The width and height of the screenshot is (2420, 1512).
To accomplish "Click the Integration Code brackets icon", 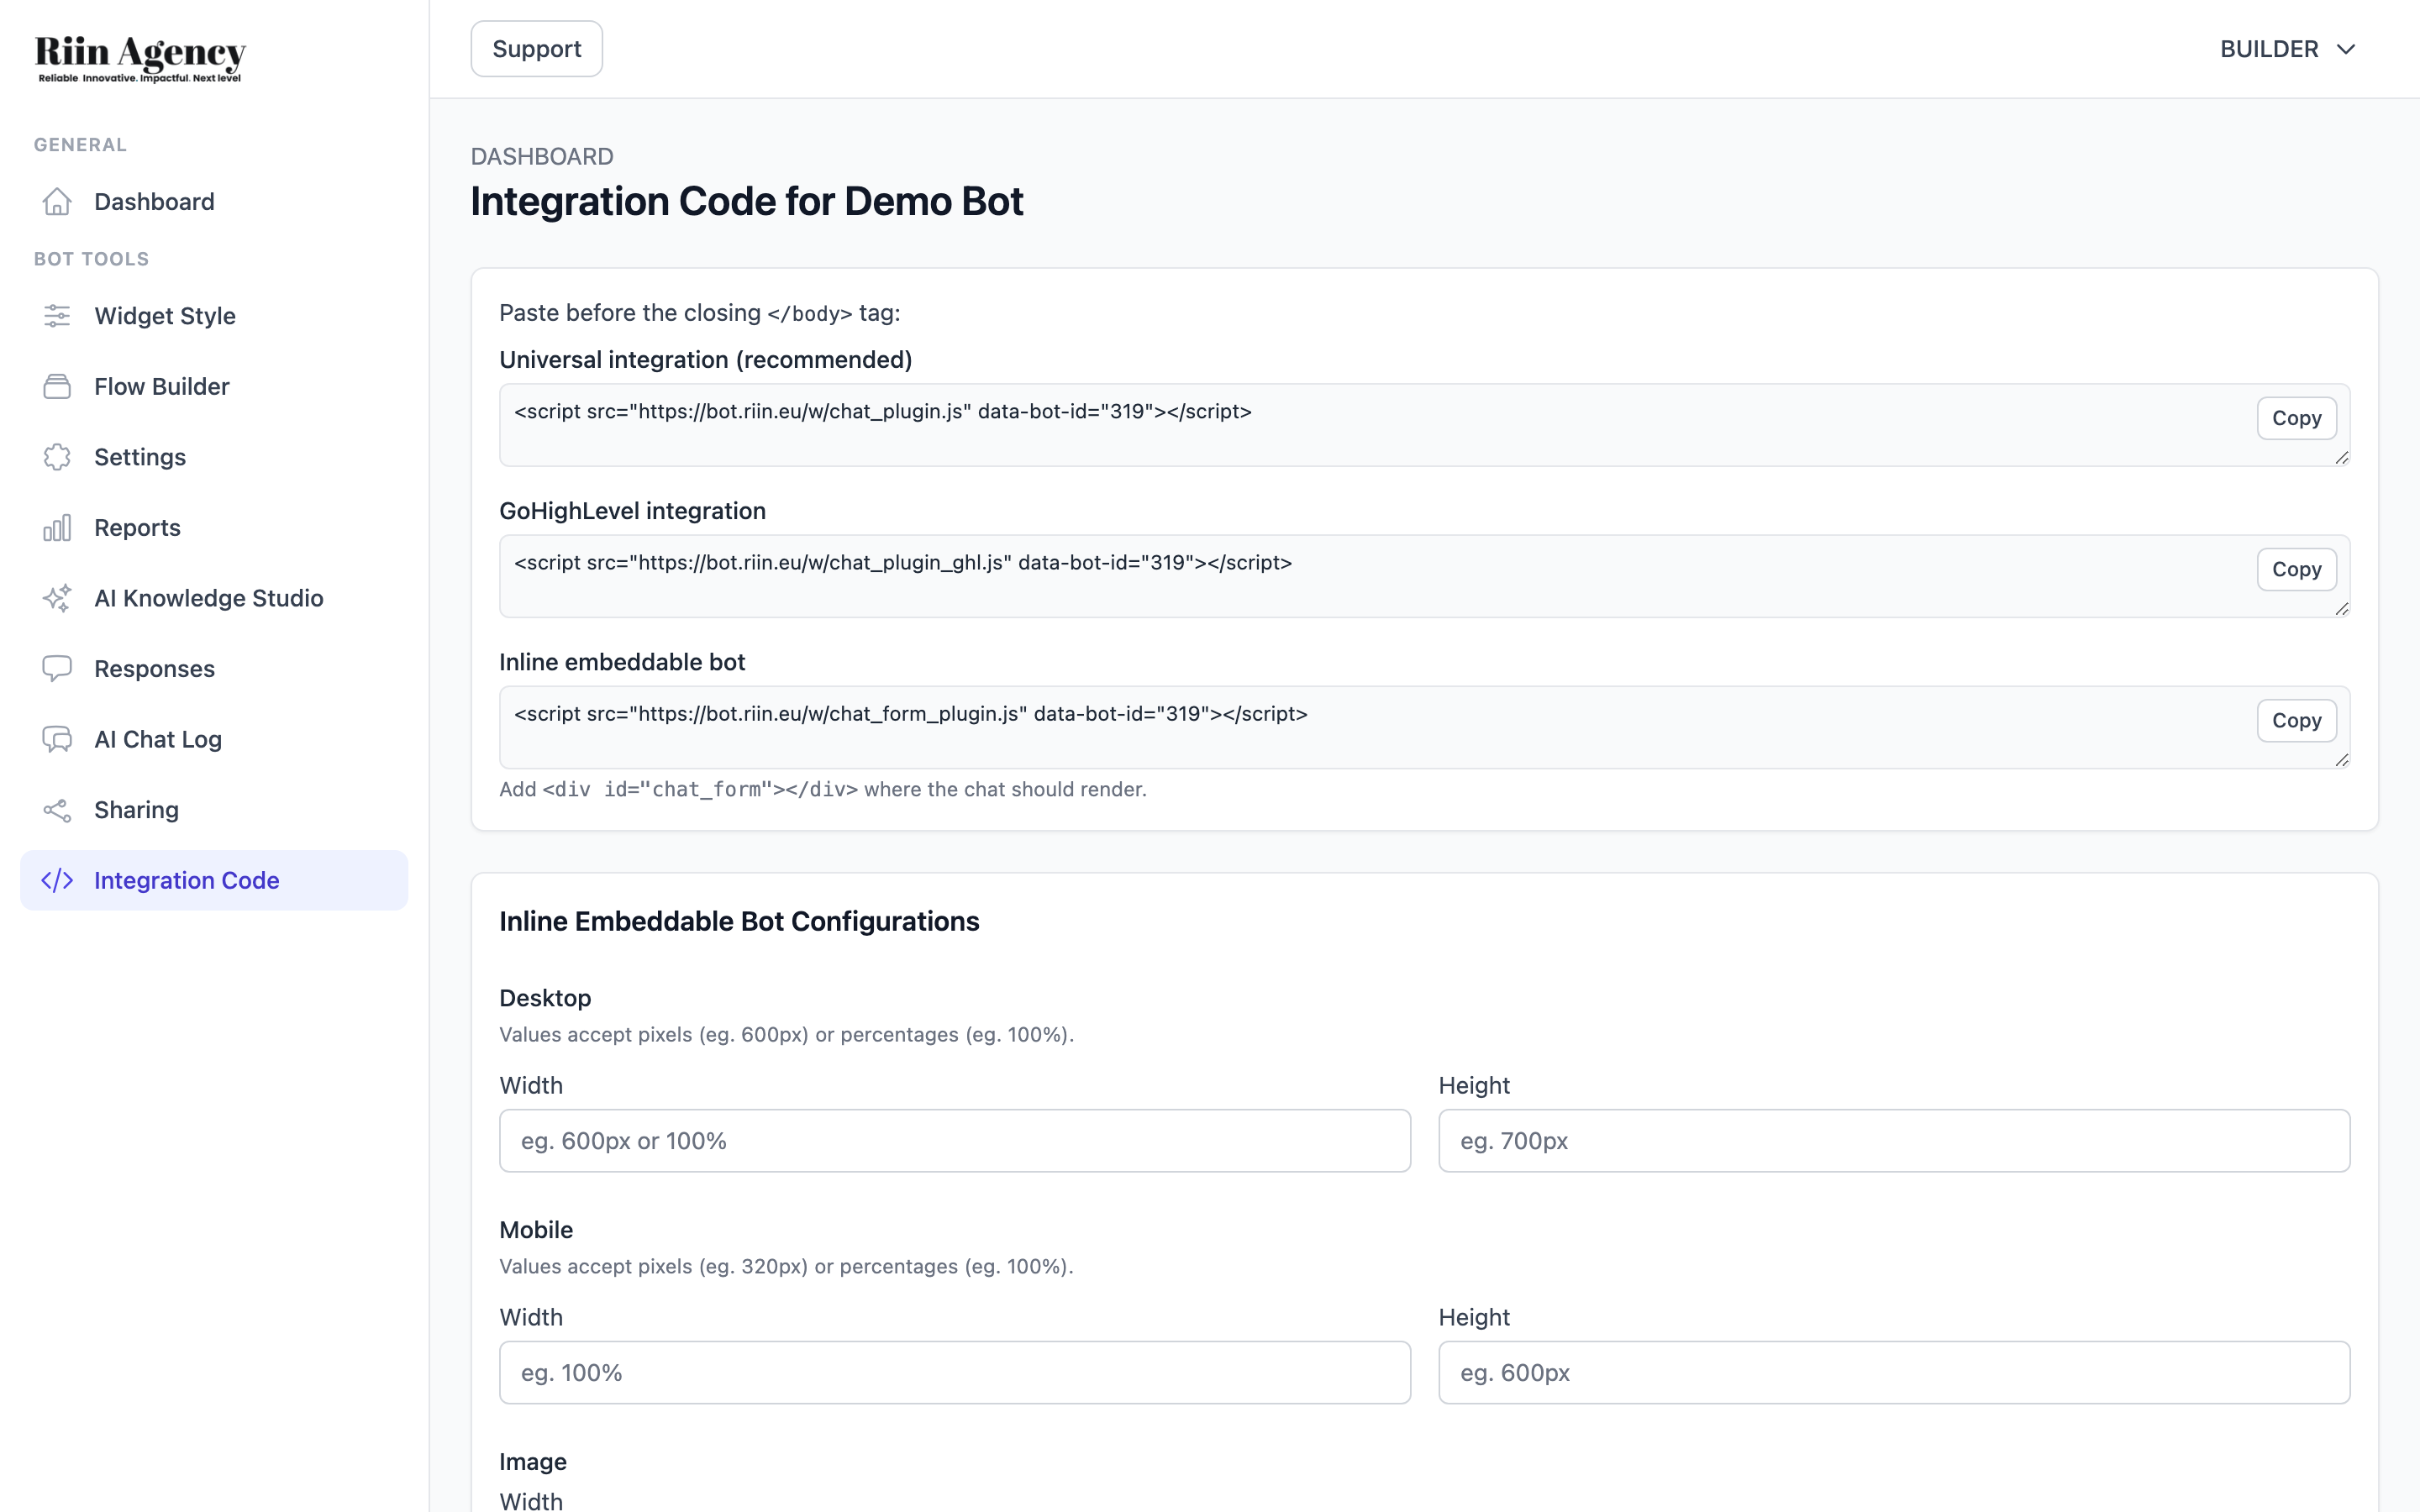I will click(57, 881).
